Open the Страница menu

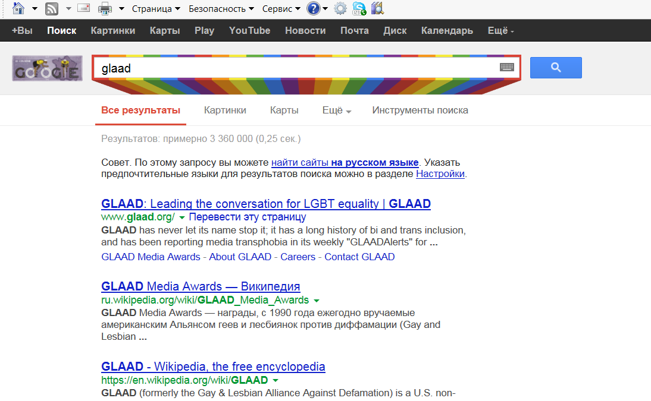[x=156, y=9]
